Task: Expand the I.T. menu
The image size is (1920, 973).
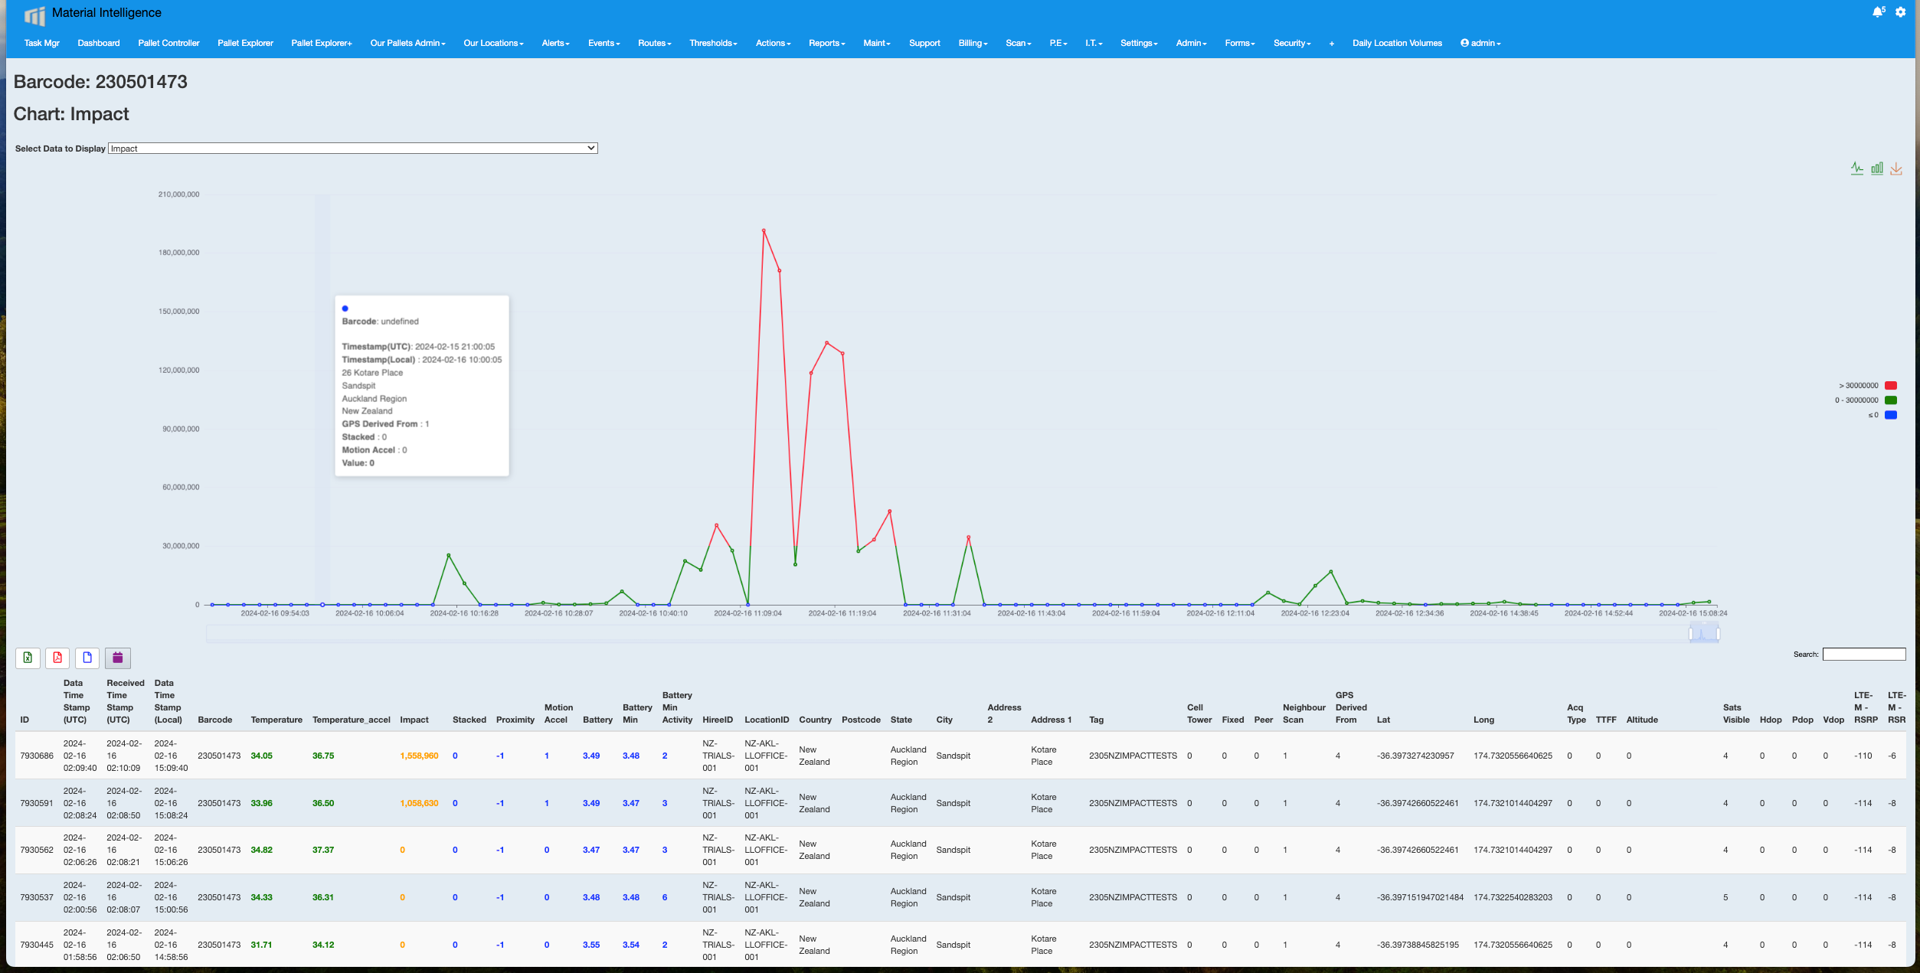Action: [1093, 43]
